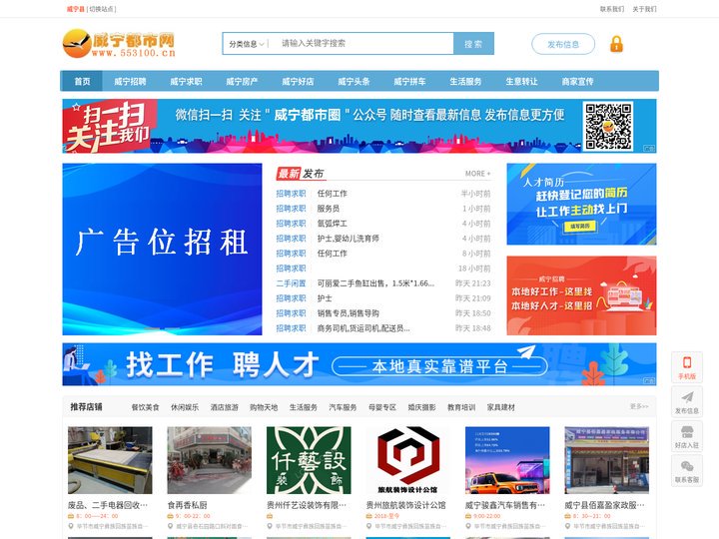Open the 服务员 listing
Viewport: 719px width, 539px height.
coord(329,209)
